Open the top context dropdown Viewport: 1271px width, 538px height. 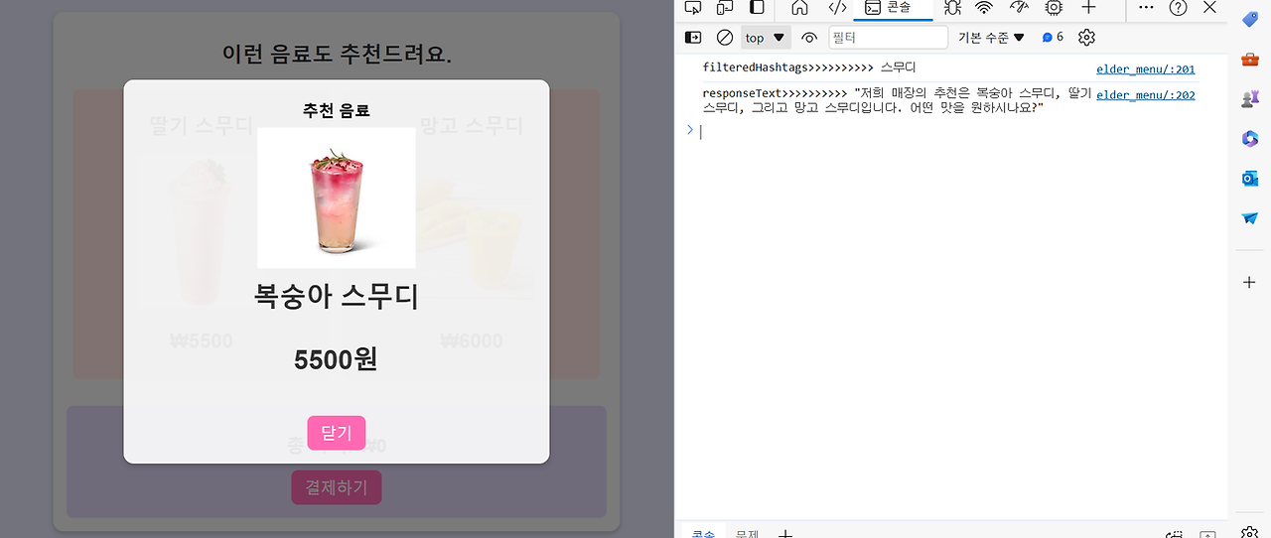click(766, 38)
